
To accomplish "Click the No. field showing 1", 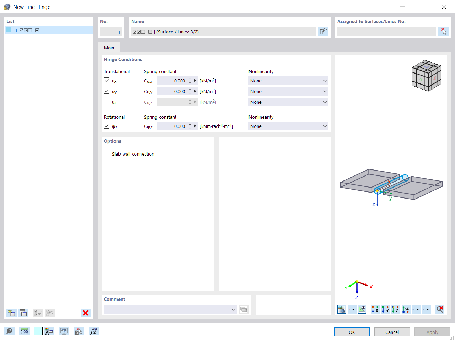I will 111,32.
